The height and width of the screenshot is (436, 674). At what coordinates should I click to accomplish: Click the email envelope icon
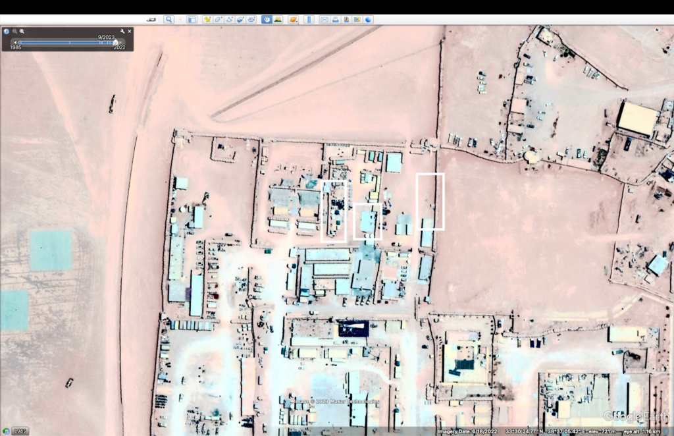(x=324, y=20)
